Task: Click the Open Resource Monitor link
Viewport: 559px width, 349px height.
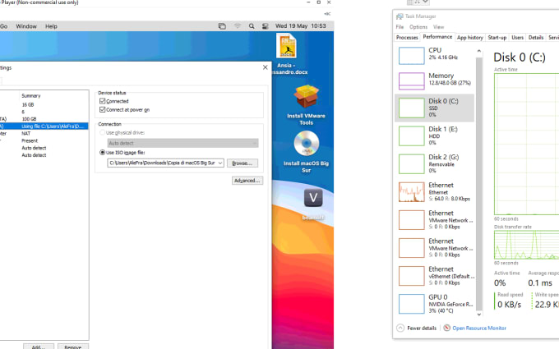Action: click(479, 328)
